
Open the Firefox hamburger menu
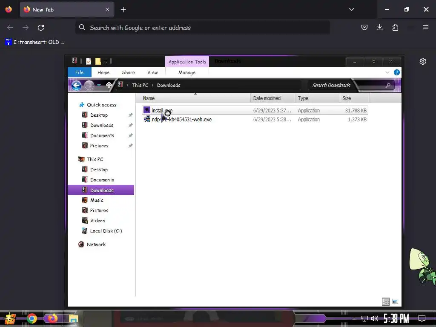coord(425,27)
